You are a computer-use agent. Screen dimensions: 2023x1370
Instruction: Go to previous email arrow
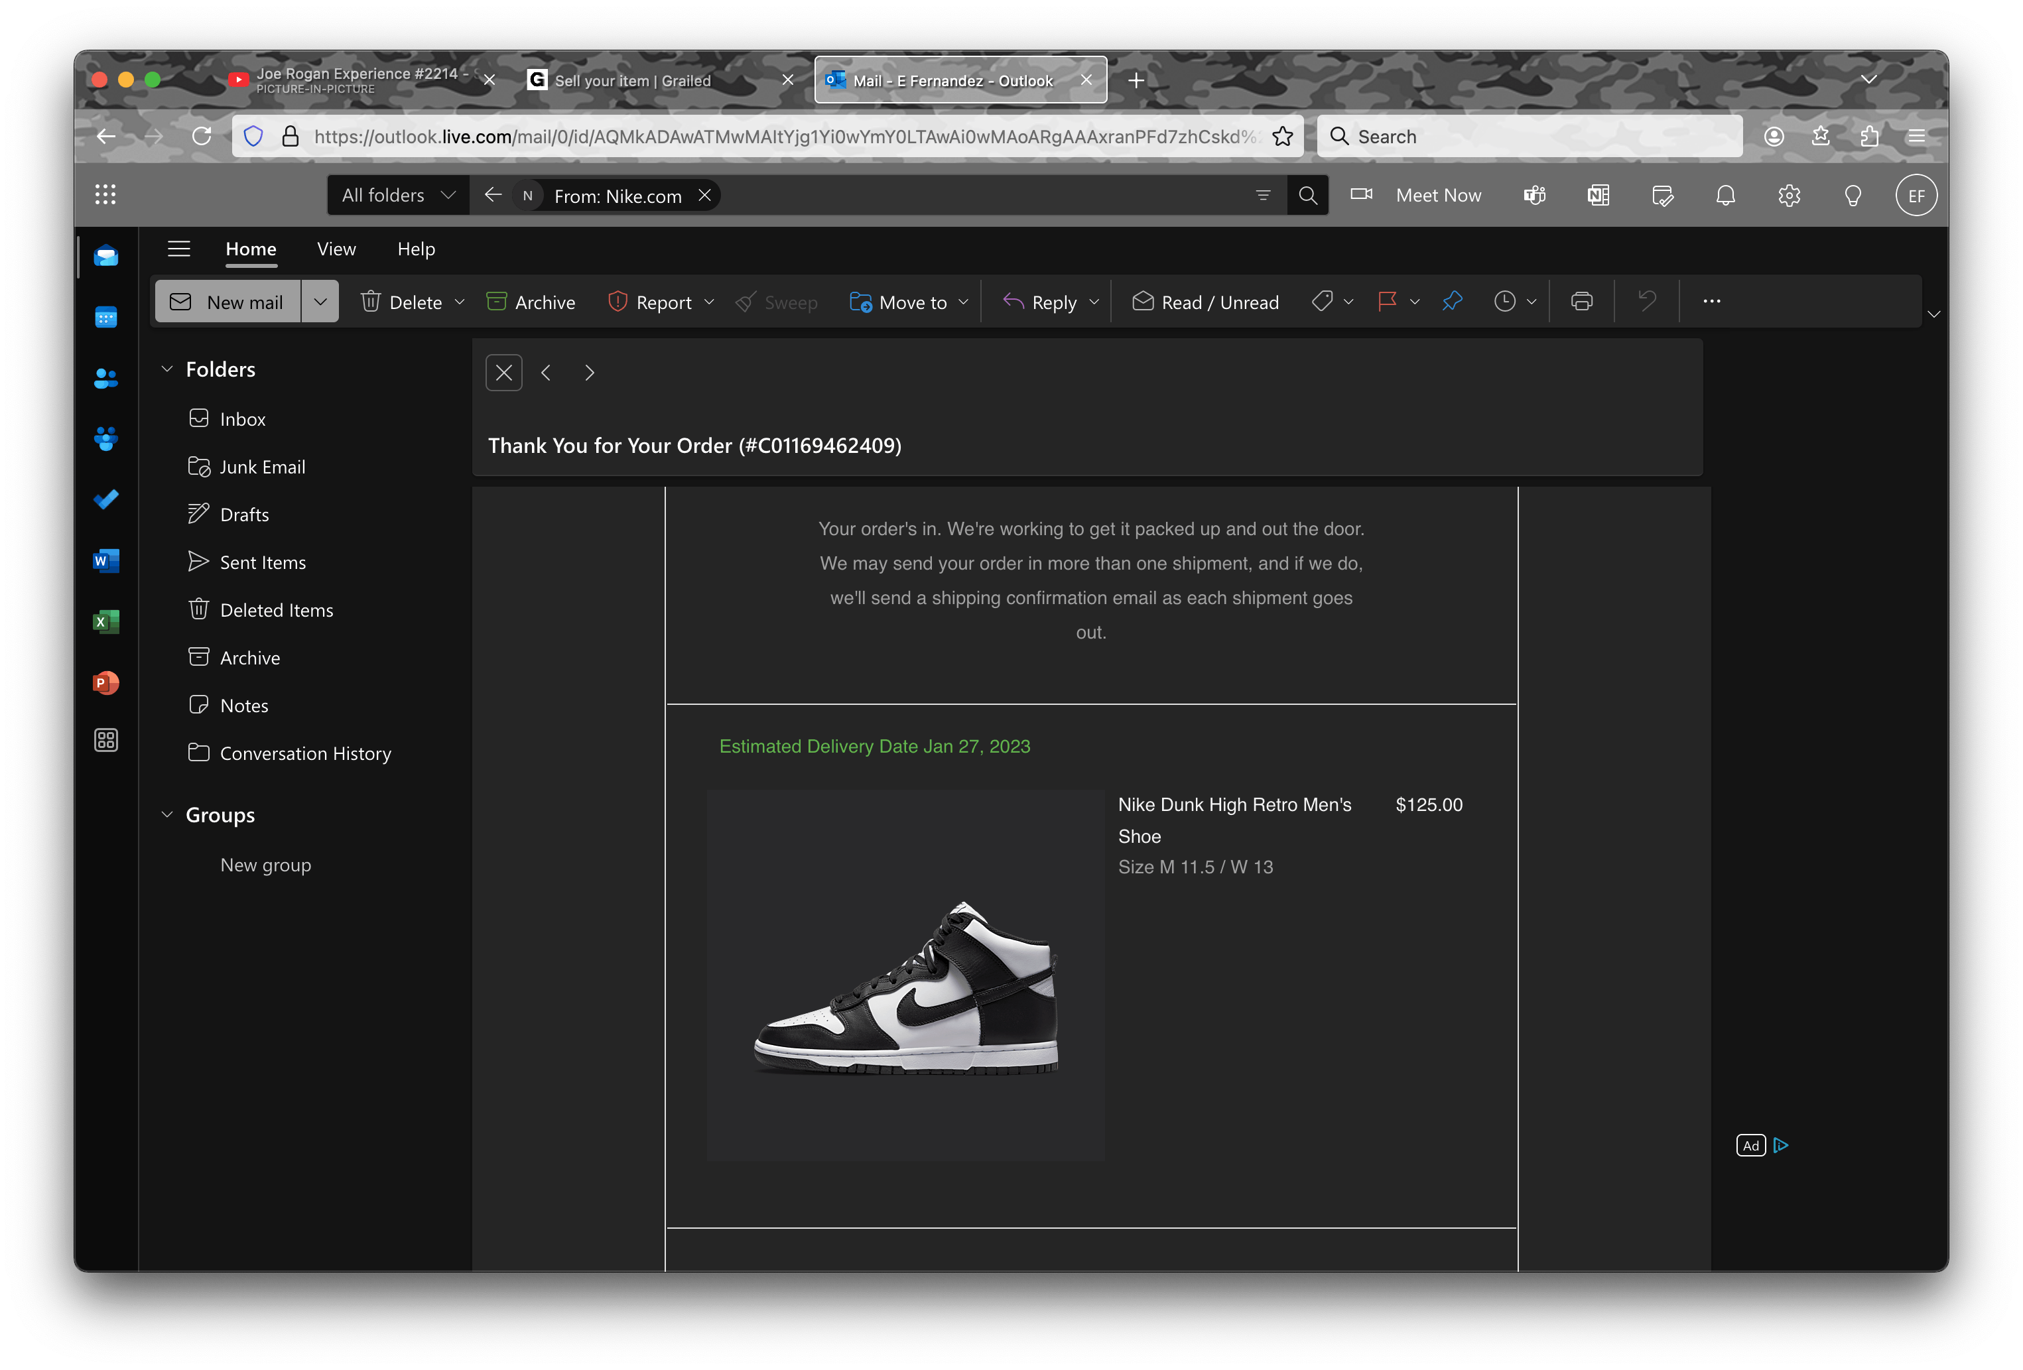(546, 373)
